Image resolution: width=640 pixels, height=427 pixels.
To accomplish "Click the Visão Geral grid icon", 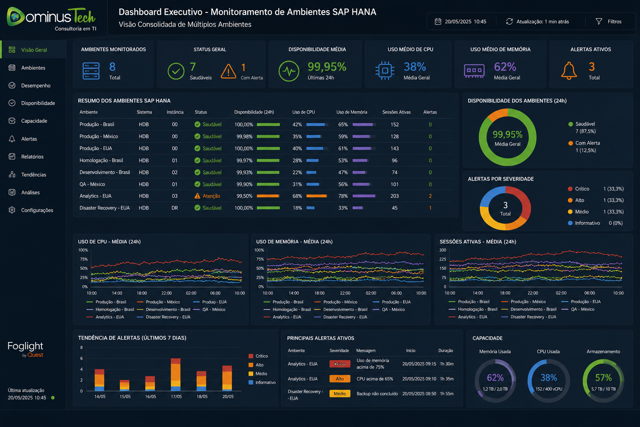I will (12, 50).
